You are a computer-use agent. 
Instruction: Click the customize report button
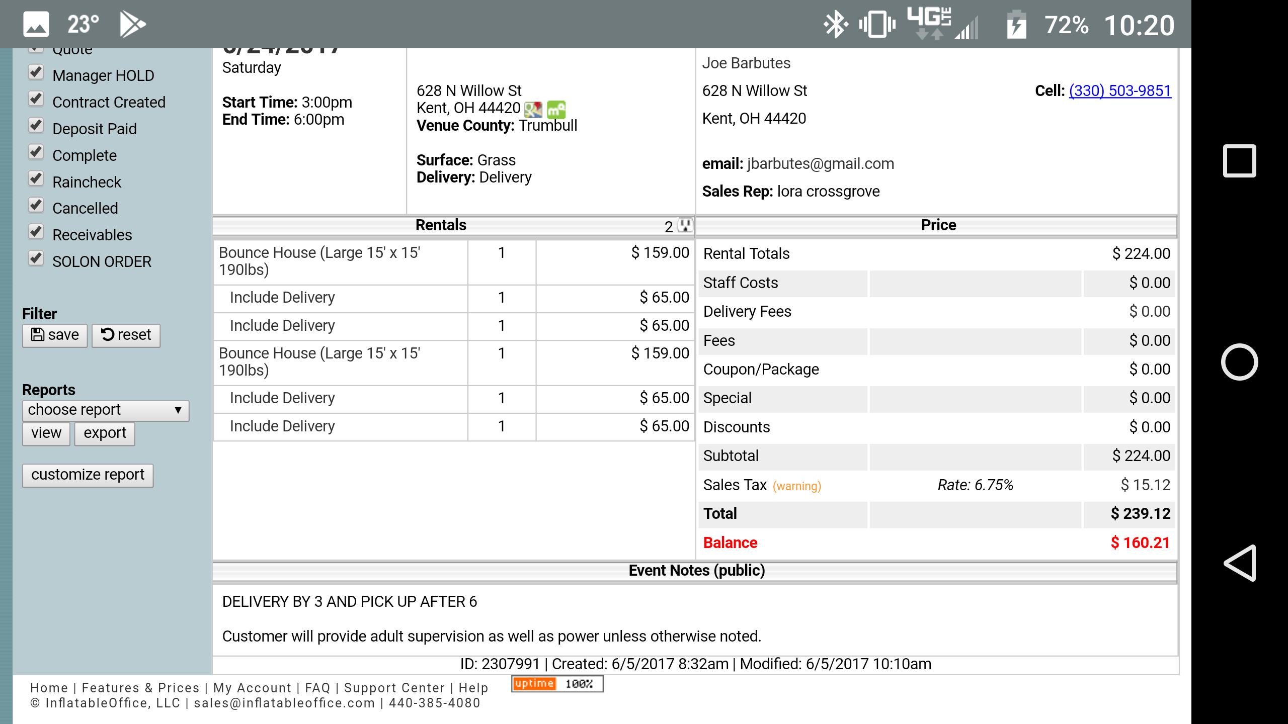(x=88, y=475)
